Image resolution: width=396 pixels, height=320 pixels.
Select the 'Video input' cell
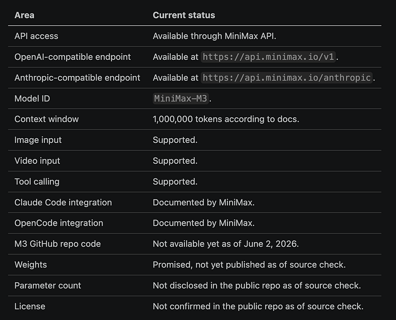[x=37, y=161]
